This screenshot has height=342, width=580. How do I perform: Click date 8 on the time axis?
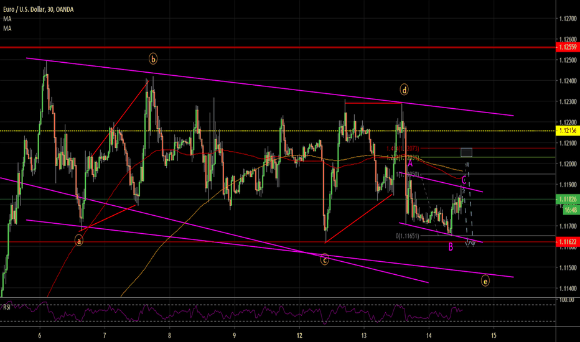(x=169, y=336)
